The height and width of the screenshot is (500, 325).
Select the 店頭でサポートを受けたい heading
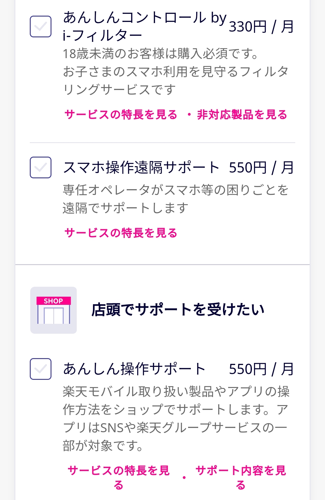click(x=178, y=310)
